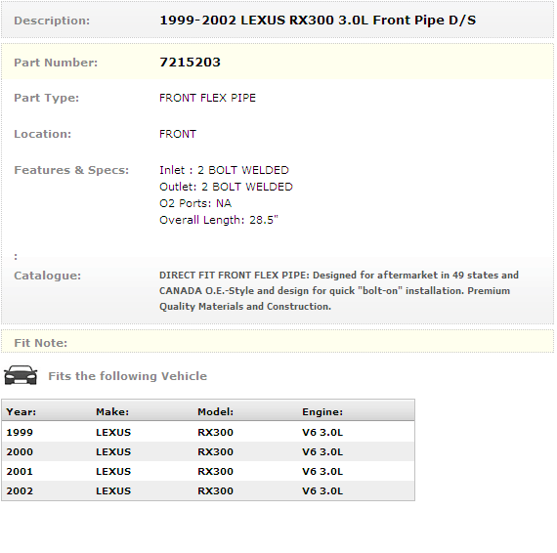
Task: Click the car icon beside Fits the following Vehicle
Action: [21, 375]
